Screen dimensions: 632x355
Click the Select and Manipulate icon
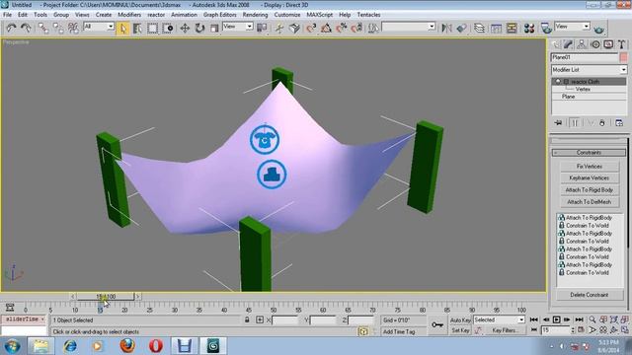click(279, 28)
